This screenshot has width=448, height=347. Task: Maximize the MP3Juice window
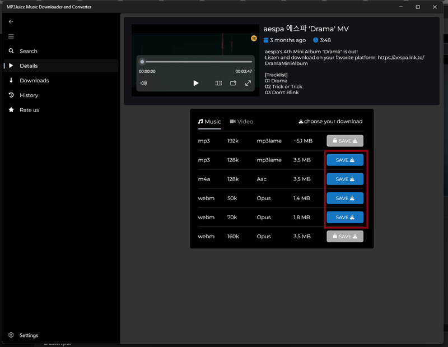(x=418, y=7)
